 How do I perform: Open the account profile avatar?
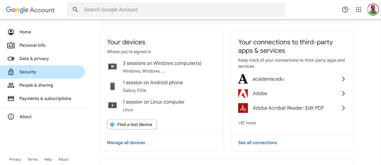click(x=373, y=10)
